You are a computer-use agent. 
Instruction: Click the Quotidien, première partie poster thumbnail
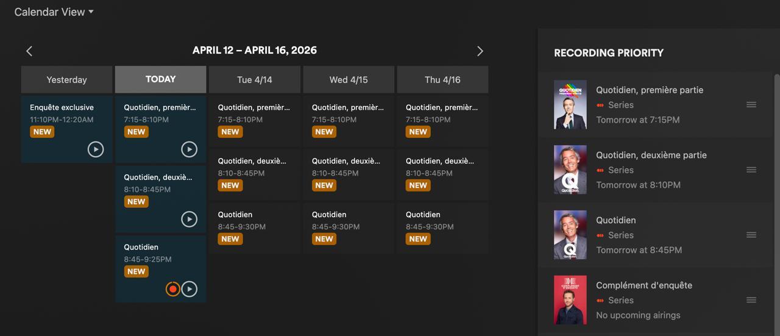click(570, 105)
